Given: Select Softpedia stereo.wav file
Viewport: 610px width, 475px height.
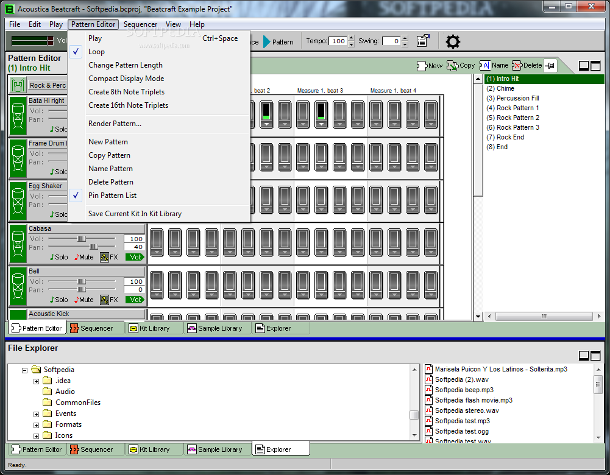Looking at the screenshot, I should coord(466,410).
